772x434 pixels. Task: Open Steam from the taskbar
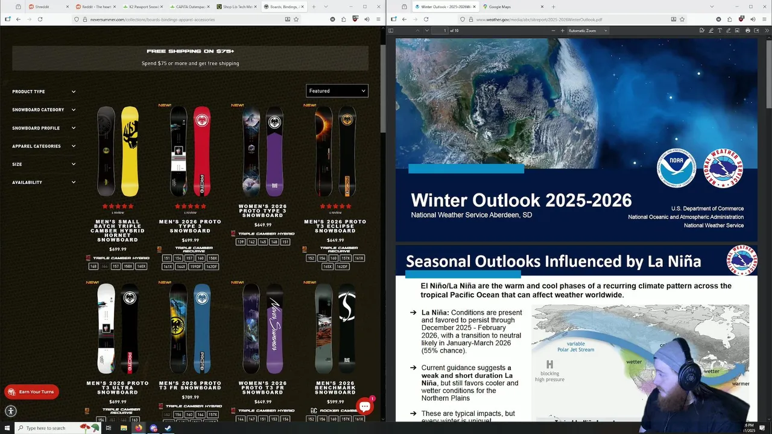click(168, 428)
